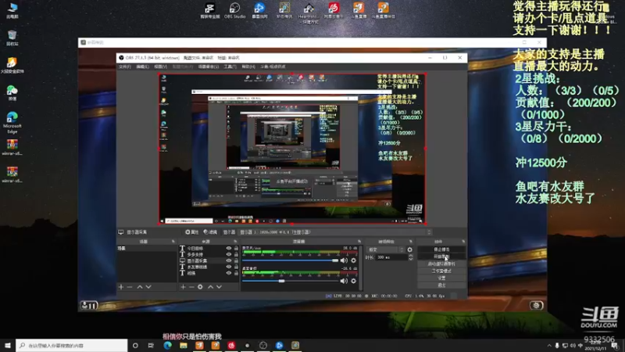Open Edge browser from the taskbar
The height and width of the screenshot is (352, 625).
(167, 346)
